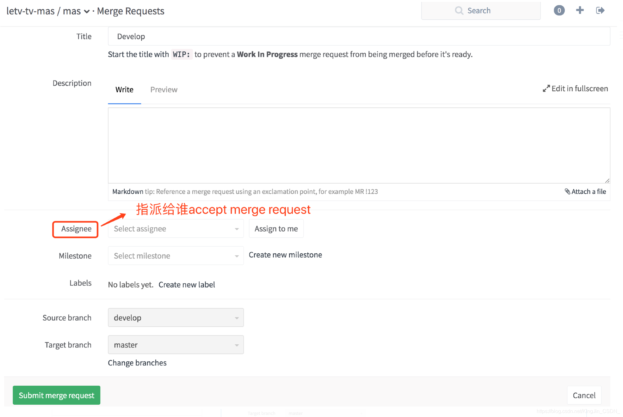
Task: Focus the Title input field
Action: [359, 37]
